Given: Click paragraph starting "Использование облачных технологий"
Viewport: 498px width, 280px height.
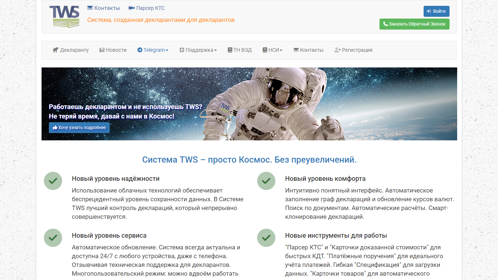Looking at the screenshot, I should pyautogui.click(x=157, y=203).
